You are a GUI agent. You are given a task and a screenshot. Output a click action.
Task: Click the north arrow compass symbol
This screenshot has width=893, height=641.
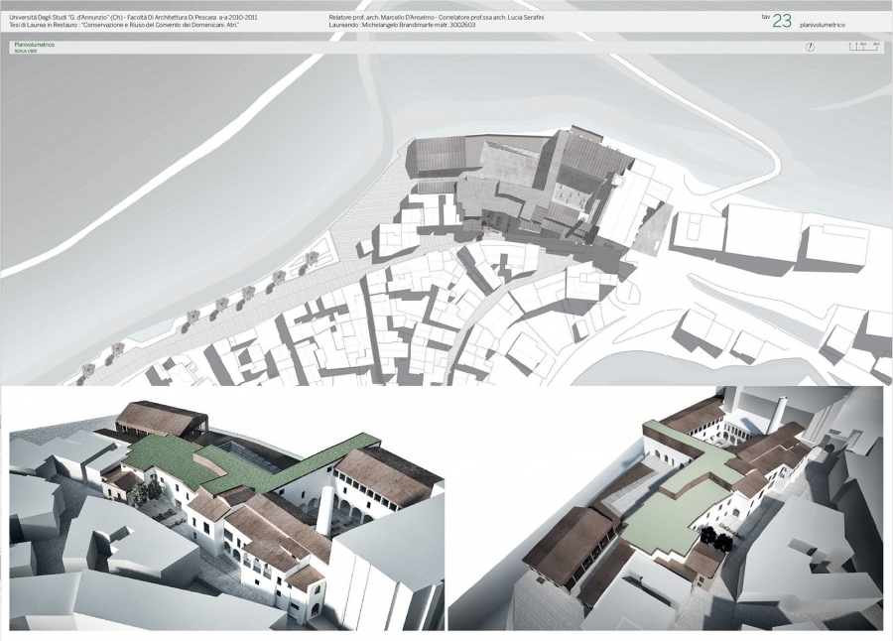pos(811,47)
